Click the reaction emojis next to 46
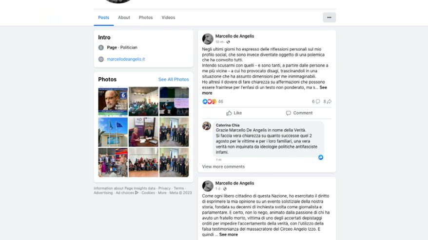This screenshot has height=240, width=428. coord(209,102)
